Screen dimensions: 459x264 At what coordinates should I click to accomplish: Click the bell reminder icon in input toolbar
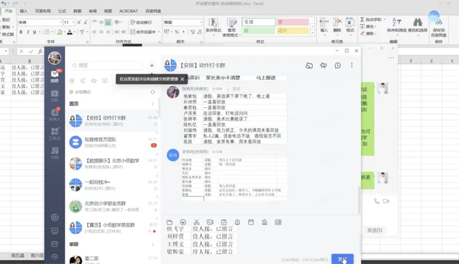(x=237, y=223)
